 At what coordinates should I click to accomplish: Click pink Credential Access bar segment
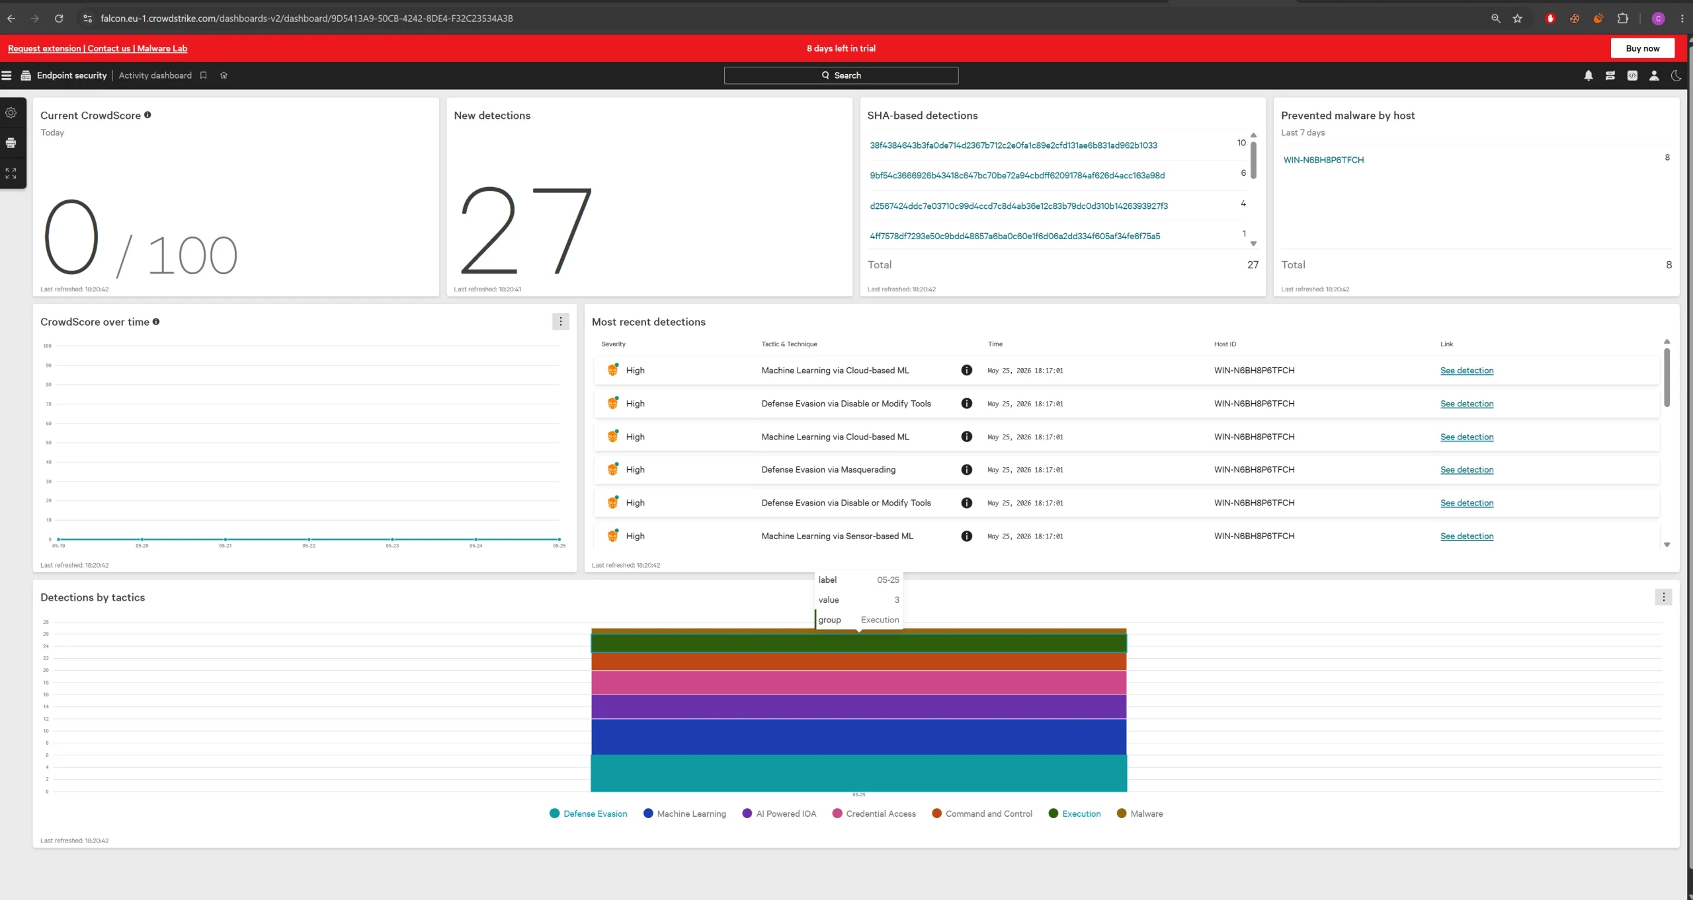(858, 683)
